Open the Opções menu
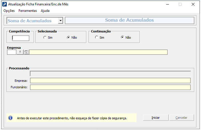This screenshot has height=130, width=201. (x=9, y=11)
